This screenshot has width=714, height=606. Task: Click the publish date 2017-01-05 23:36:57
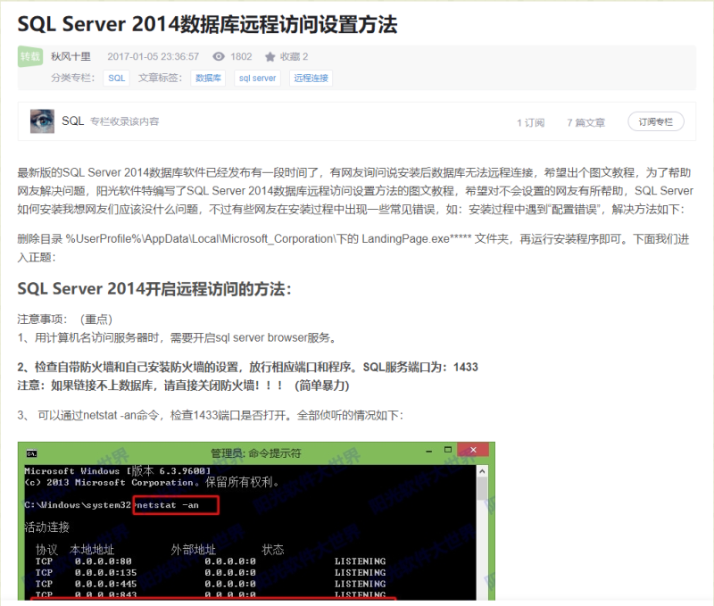tap(153, 56)
